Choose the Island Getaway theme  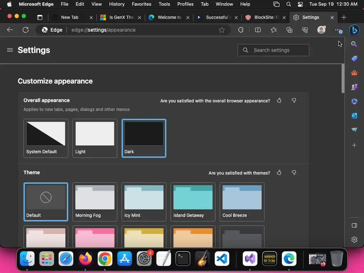(x=193, y=202)
